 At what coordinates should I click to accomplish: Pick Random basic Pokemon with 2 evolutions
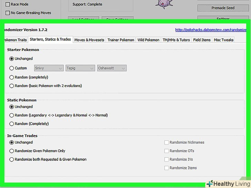(11, 86)
